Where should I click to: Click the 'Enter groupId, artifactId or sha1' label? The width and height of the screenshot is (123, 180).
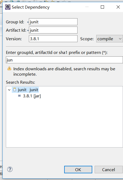point(57,53)
